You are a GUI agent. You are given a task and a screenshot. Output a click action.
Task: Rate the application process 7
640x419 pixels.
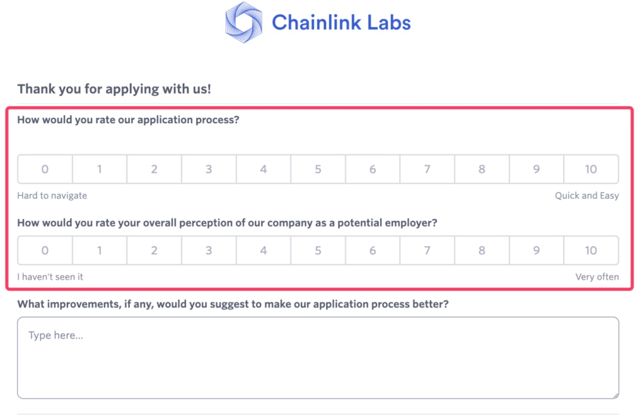click(x=427, y=169)
